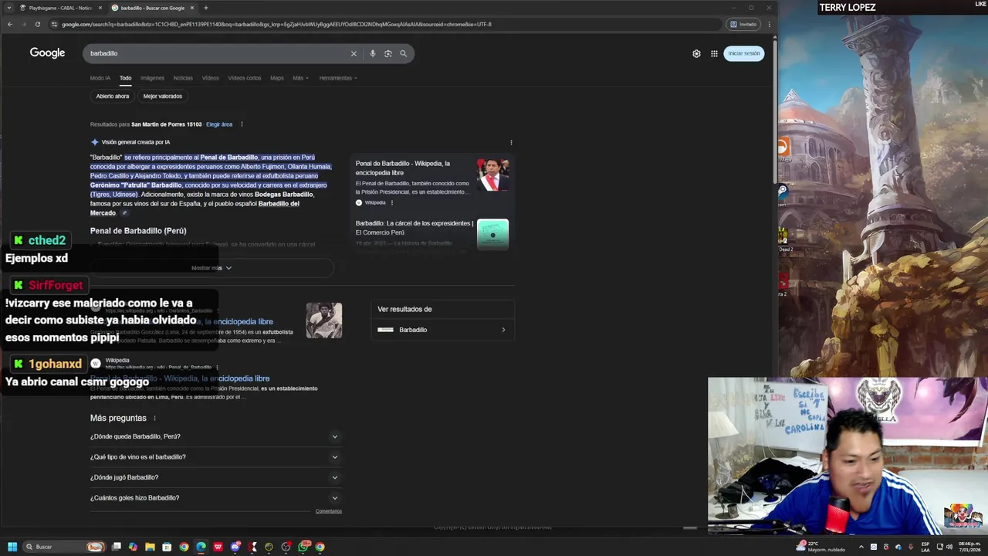
Task: Open options beside Wikipedia source
Action: point(391,202)
